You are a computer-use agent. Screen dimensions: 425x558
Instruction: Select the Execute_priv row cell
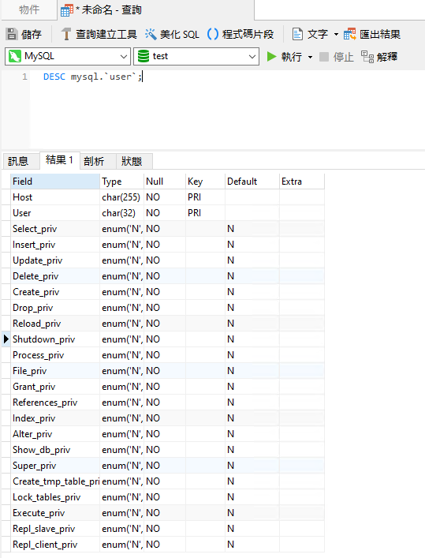55,513
